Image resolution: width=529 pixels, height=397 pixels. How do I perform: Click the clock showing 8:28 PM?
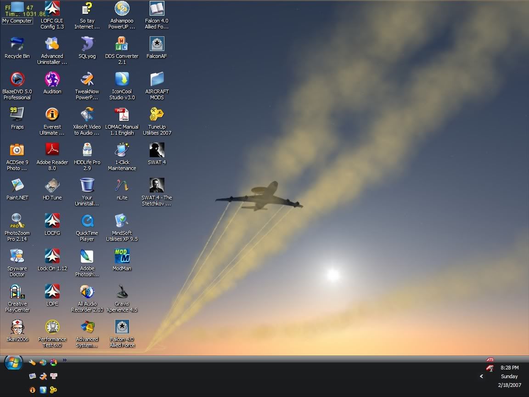pyautogui.click(x=509, y=368)
